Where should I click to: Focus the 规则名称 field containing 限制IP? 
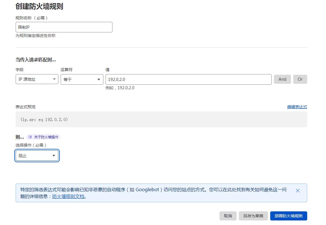click(64, 27)
